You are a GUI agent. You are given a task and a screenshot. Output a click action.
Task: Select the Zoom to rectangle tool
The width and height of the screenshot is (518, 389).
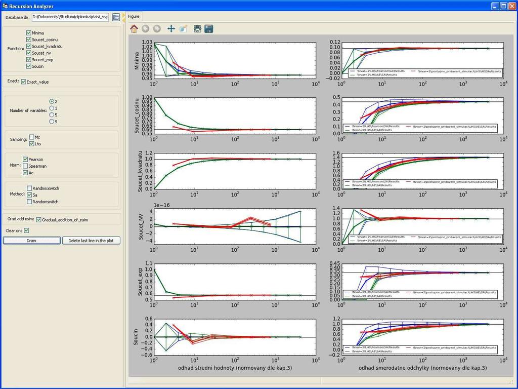[x=183, y=29]
